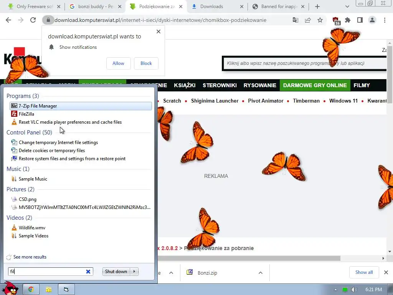The image size is (393, 295).
Task: Reload the current page
Action: click(x=33, y=20)
